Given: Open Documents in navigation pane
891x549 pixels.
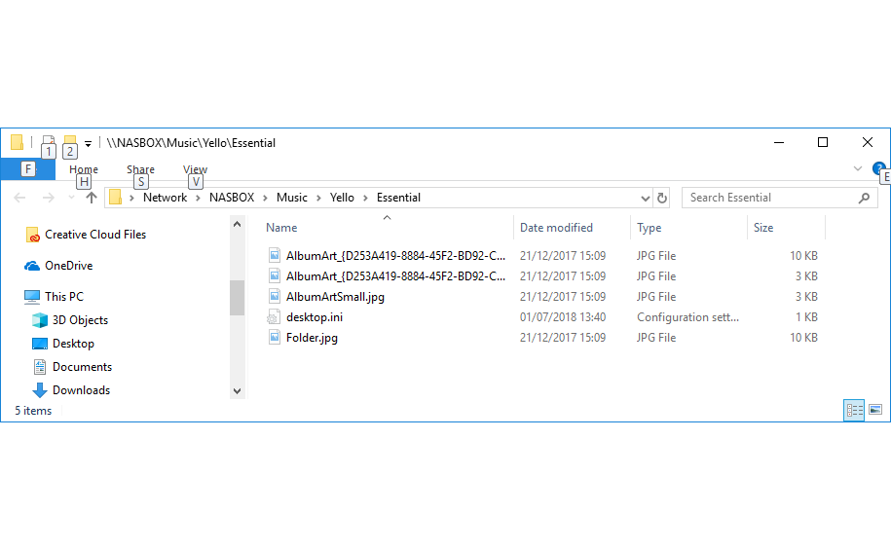Looking at the screenshot, I should click(83, 367).
